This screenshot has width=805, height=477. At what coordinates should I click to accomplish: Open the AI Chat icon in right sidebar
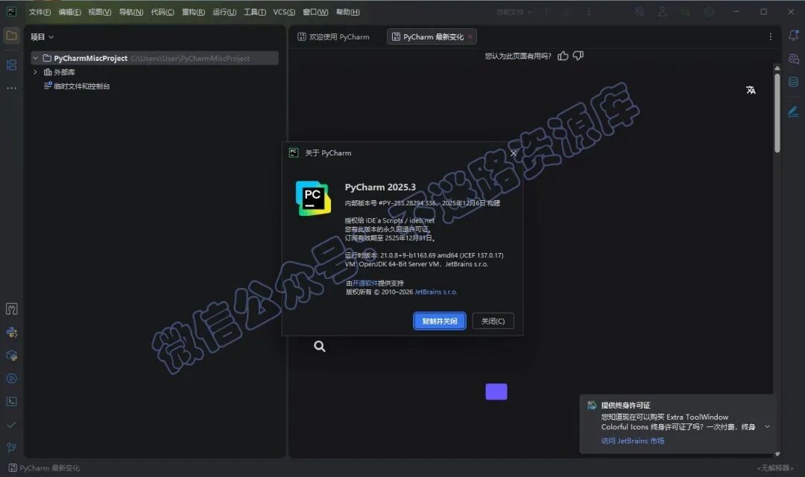pyautogui.click(x=793, y=59)
